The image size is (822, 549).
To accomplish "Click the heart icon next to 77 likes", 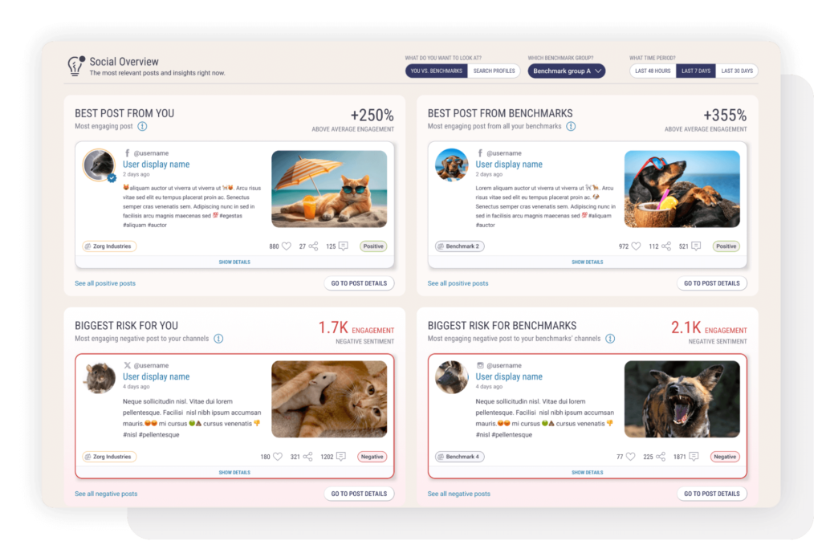I will click(631, 457).
